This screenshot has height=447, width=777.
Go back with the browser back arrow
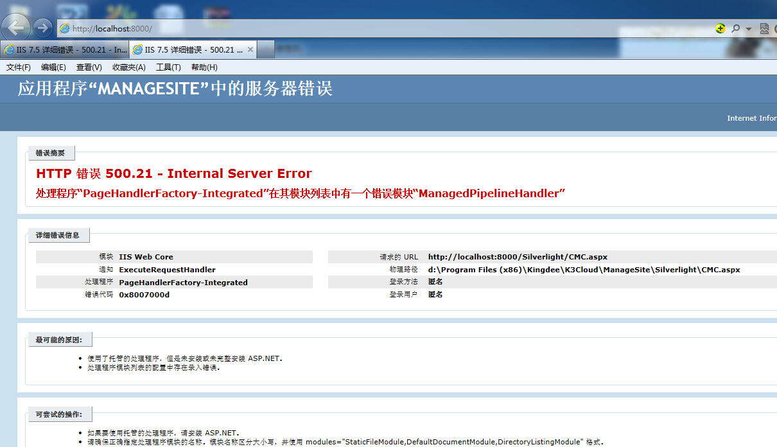point(16,28)
